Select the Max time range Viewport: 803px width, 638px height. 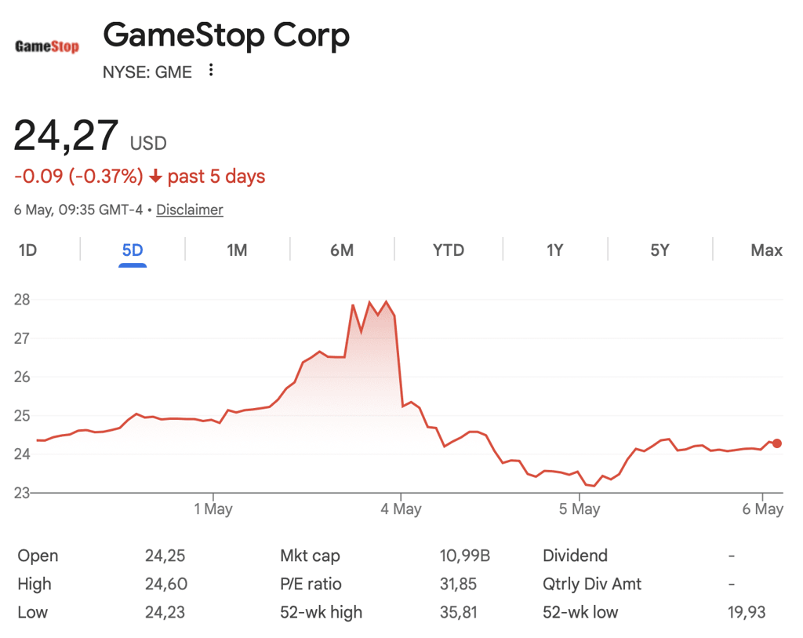tap(767, 250)
